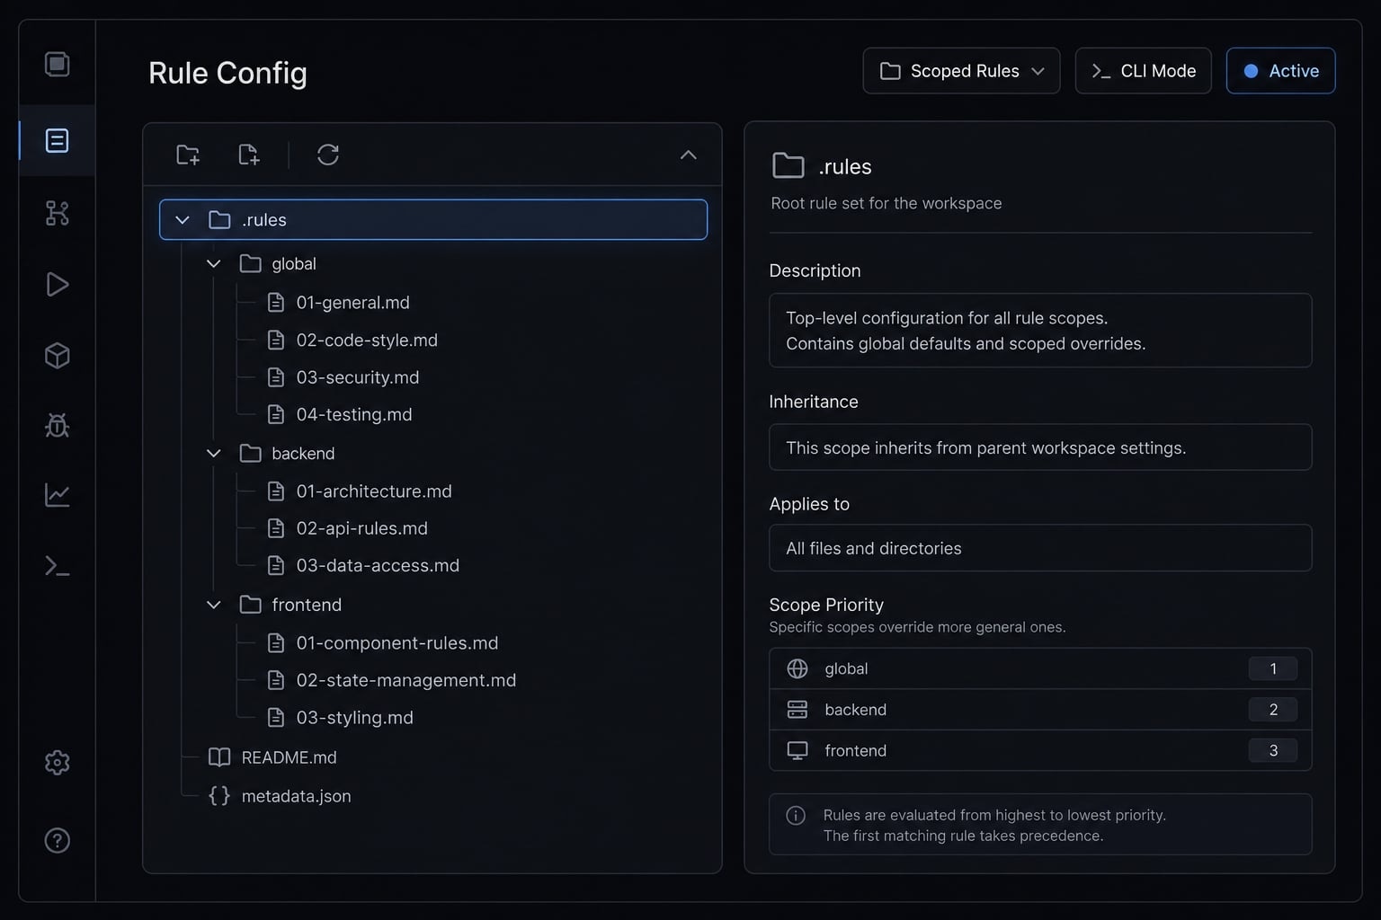Click the Rule Config page title

(x=227, y=73)
